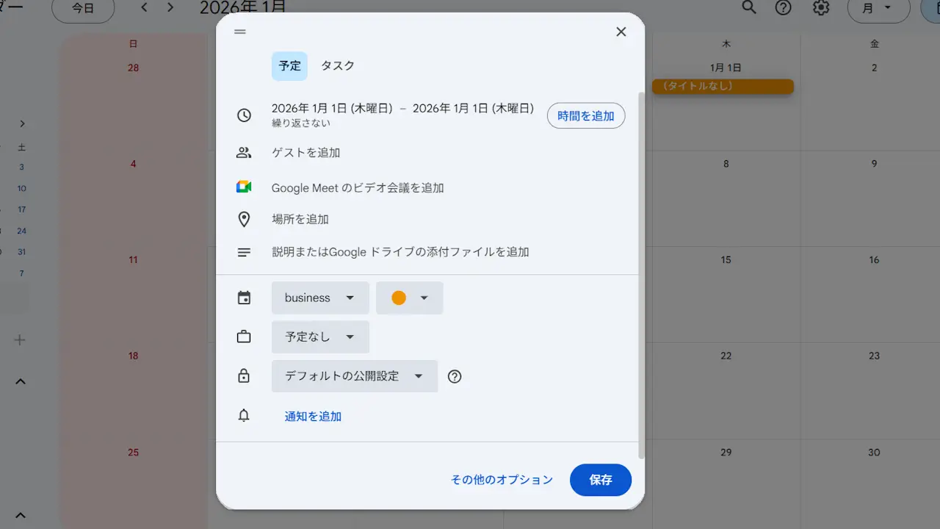The image size is (940, 529).
Task: Close the event dialog with X
Action: click(621, 32)
